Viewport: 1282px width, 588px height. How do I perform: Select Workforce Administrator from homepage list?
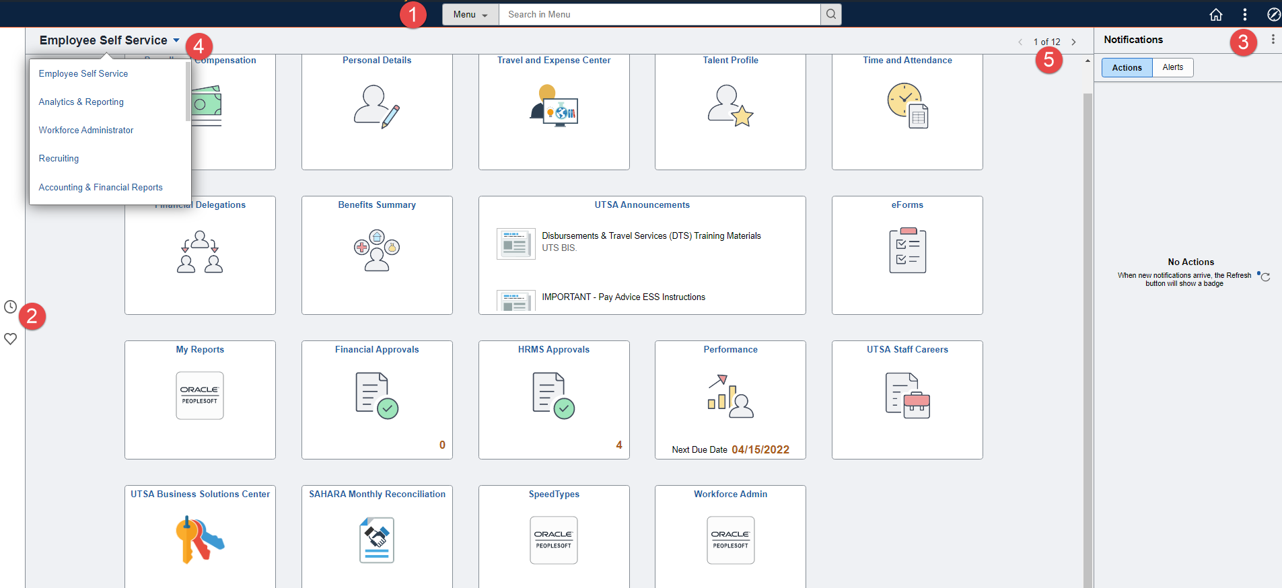[86, 130]
